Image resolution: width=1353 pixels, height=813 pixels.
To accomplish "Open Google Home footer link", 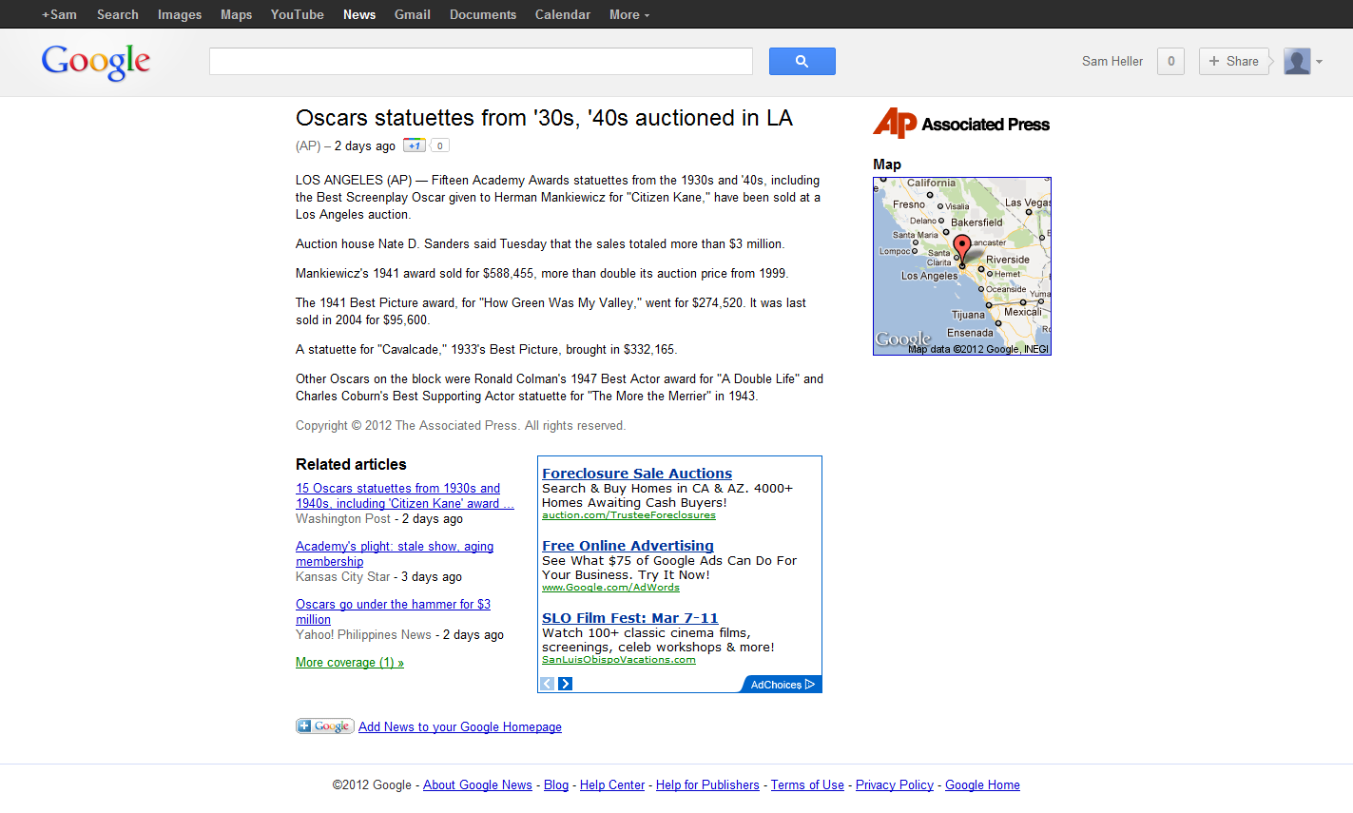I will (982, 785).
